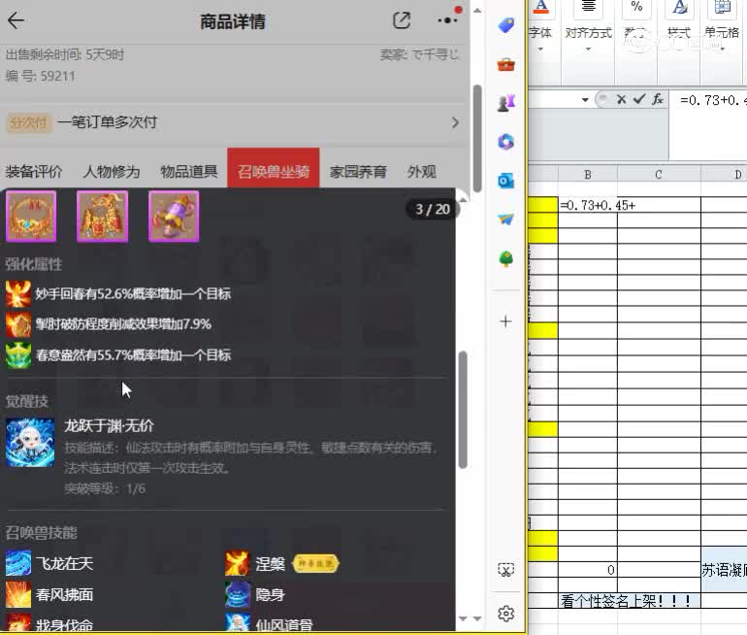Click the alignment icon in Excel ribbon
The height and width of the screenshot is (635, 747).
[588, 6]
